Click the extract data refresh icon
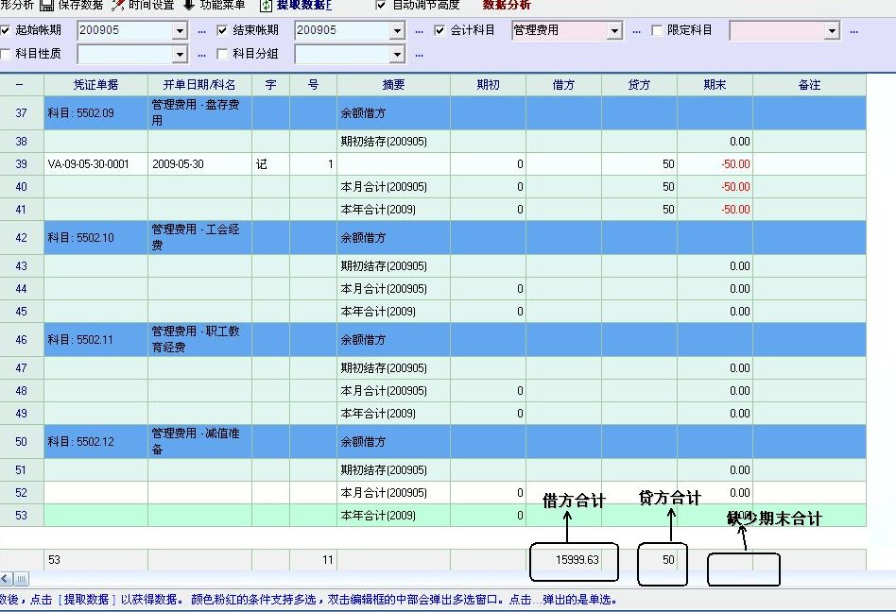The width and height of the screenshot is (896, 612). (266, 6)
